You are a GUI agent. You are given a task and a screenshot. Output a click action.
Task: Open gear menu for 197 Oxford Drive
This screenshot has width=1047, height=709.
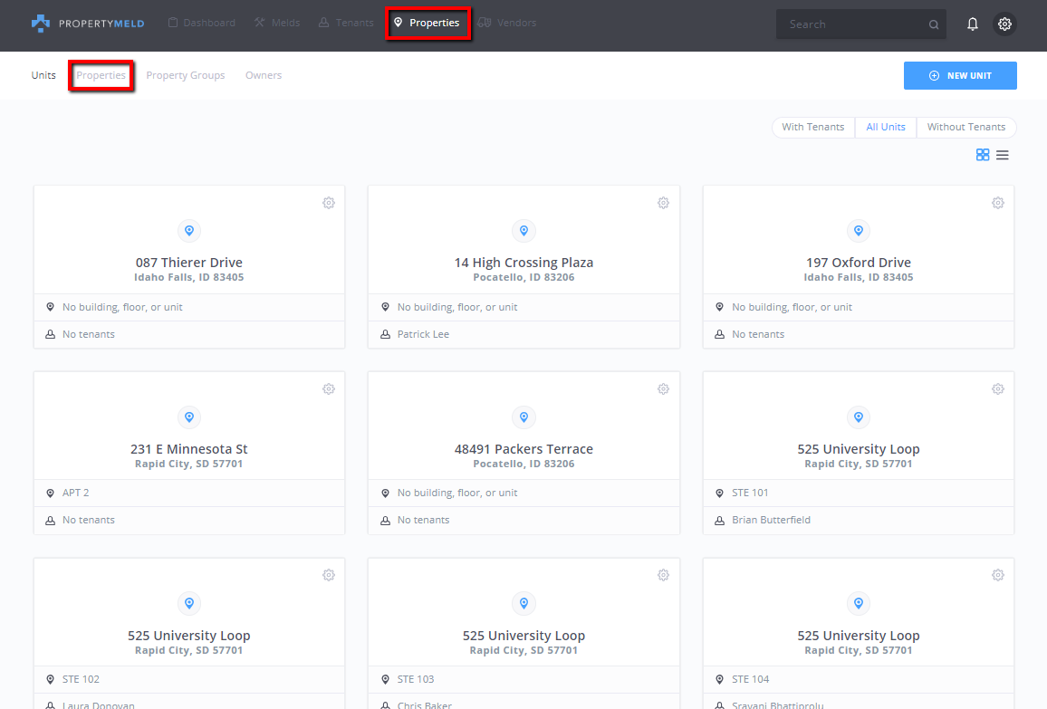pos(997,203)
